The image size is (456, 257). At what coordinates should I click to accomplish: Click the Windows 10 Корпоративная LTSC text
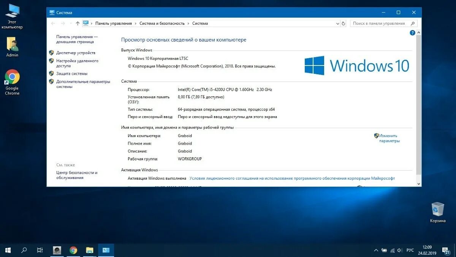point(158,58)
